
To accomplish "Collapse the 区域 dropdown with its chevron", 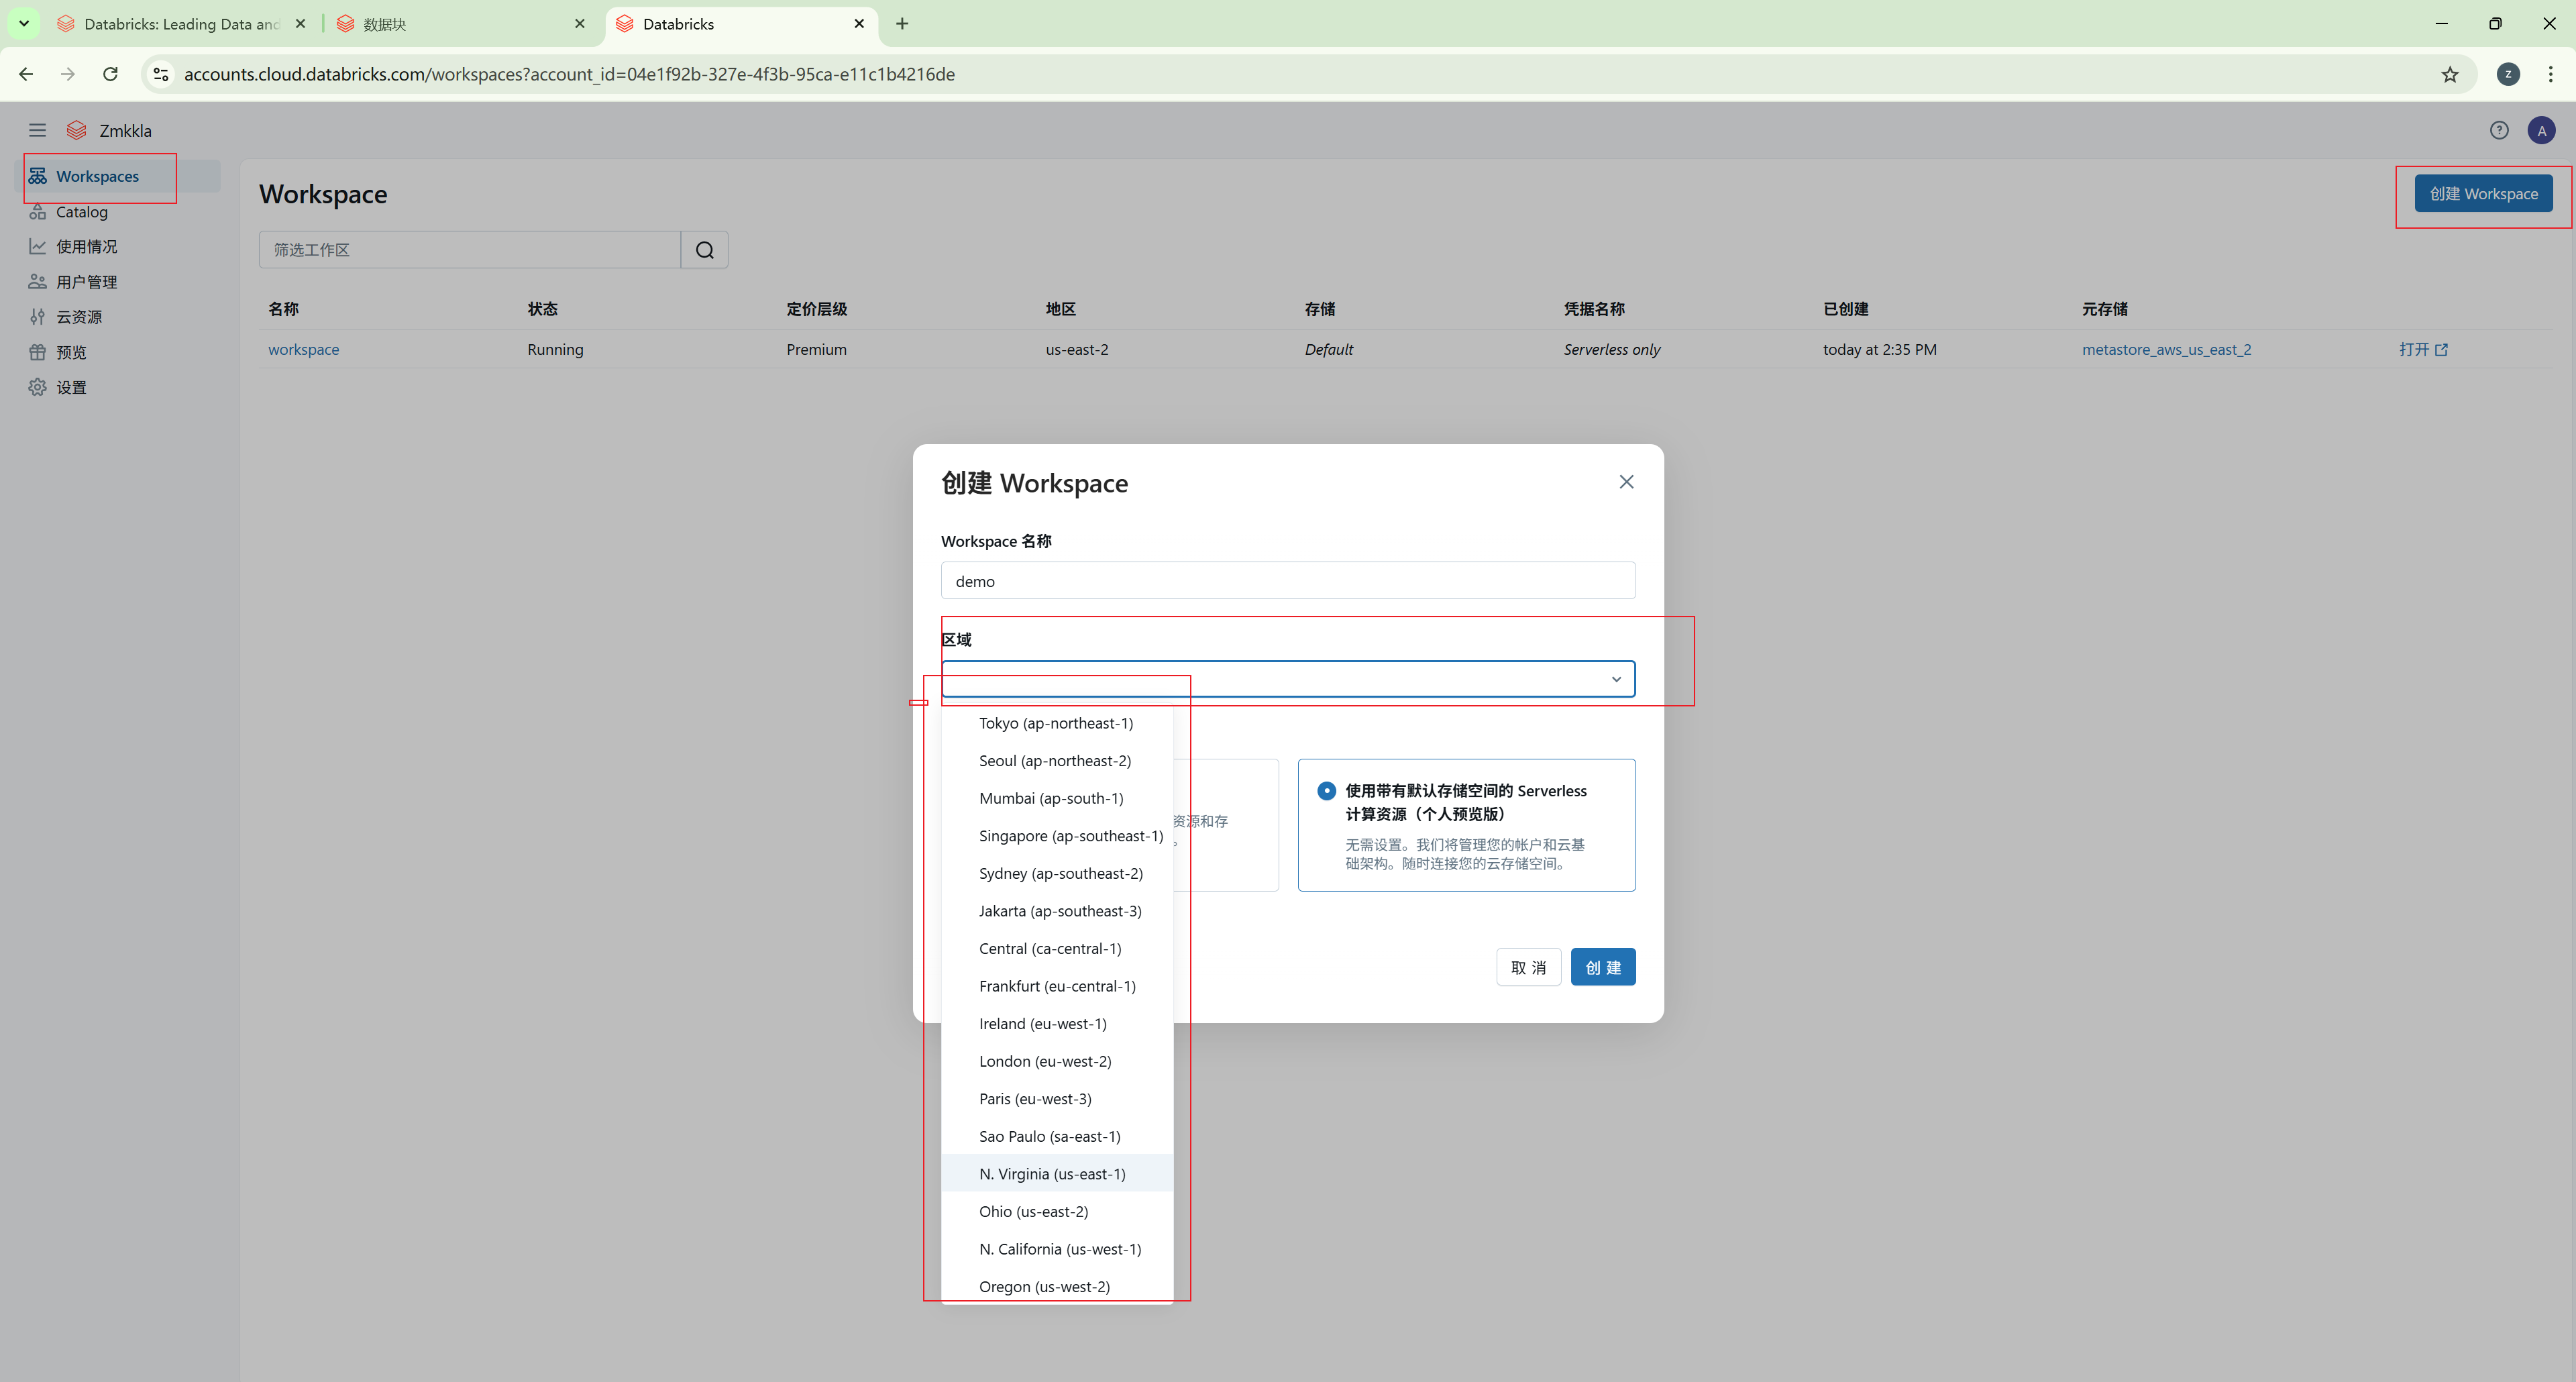I will (1616, 679).
